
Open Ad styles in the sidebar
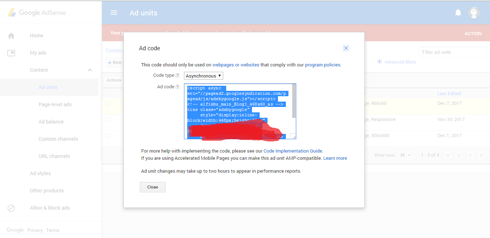pos(40,173)
